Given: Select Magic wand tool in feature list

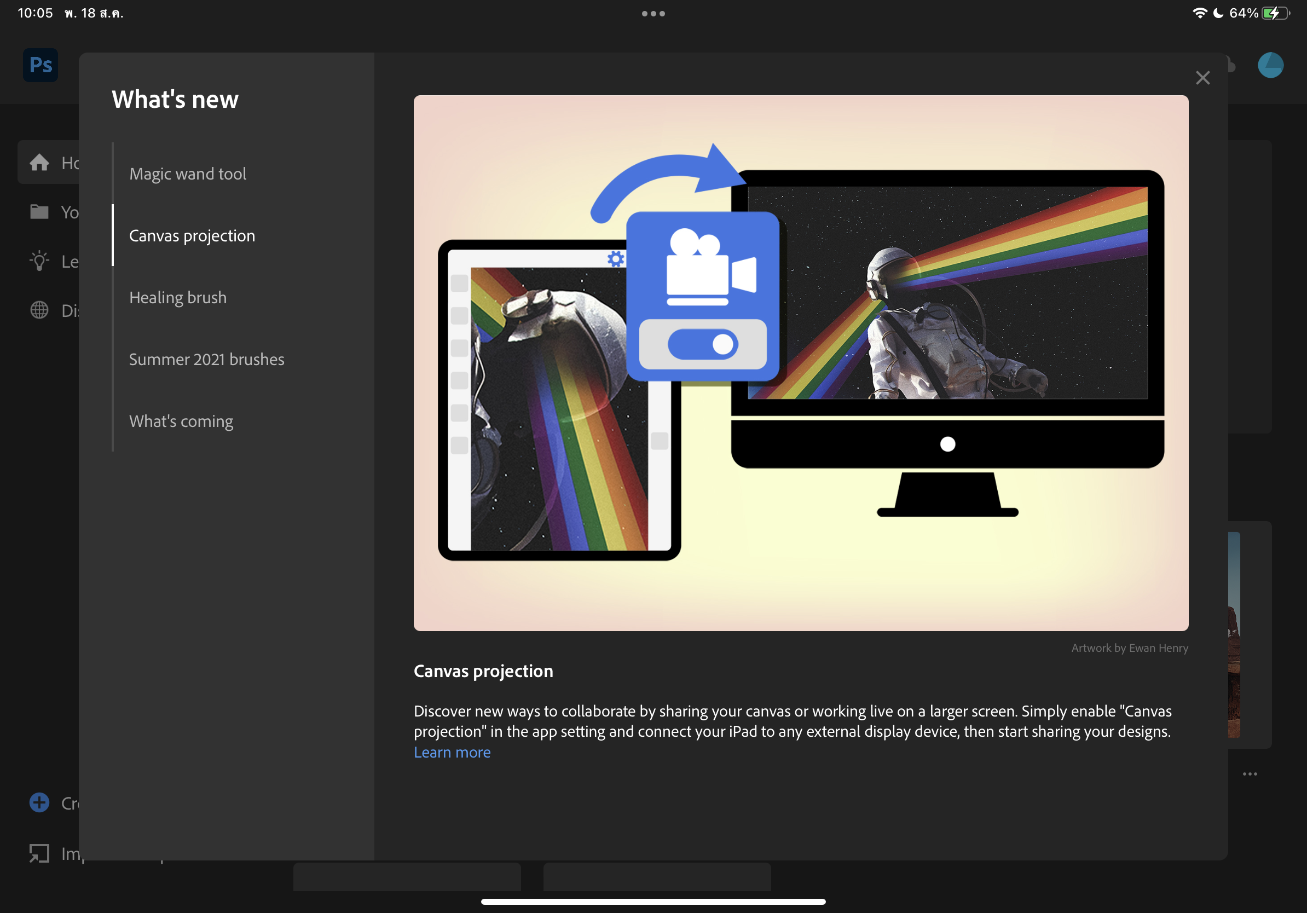Looking at the screenshot, I should (x=188, y=174).
